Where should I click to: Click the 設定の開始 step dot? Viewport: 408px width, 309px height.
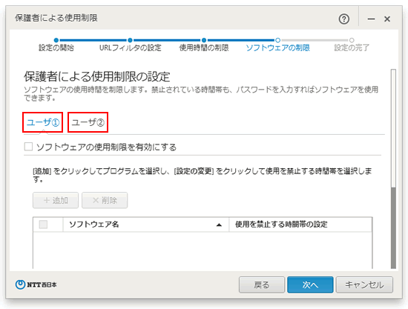pos(56,40)
